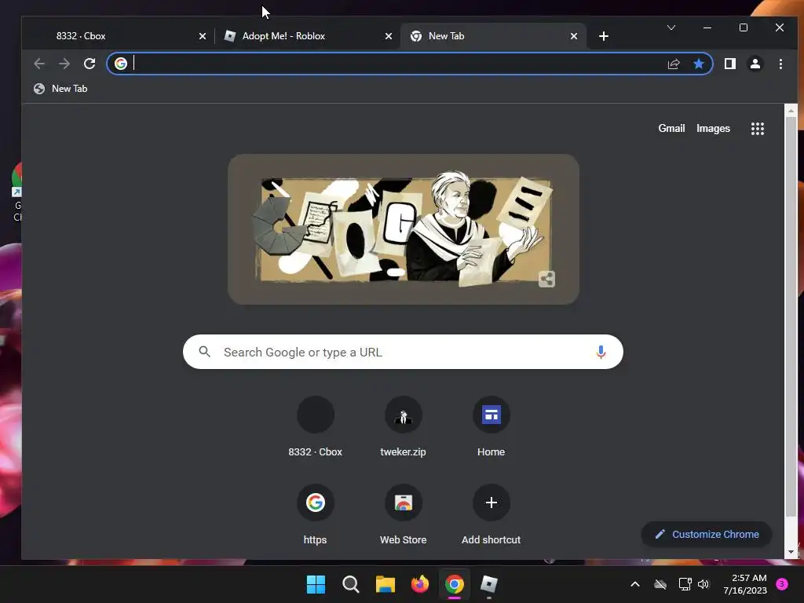Switch to the Adopt Me! - Roblox tab
Screen dimensions: 804x603
308,36
